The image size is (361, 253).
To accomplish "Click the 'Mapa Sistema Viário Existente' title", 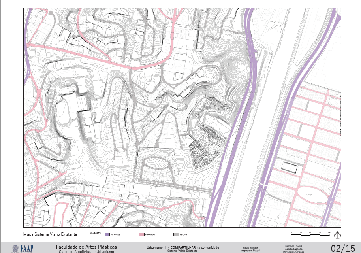I will tap(50, 234).
